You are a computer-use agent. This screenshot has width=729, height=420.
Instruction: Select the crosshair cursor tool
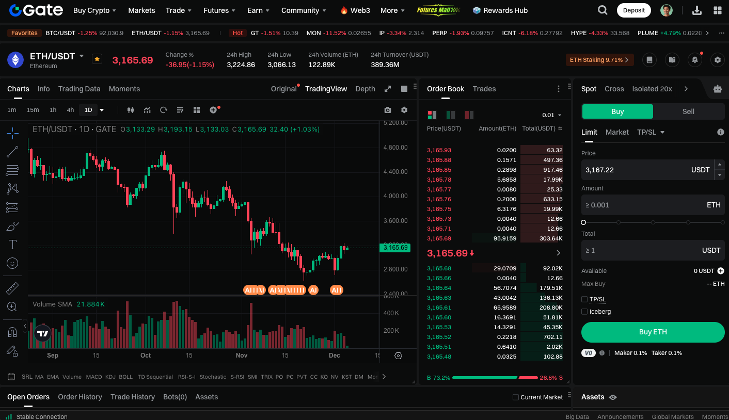pyautogui.click(x=13, y=133)
